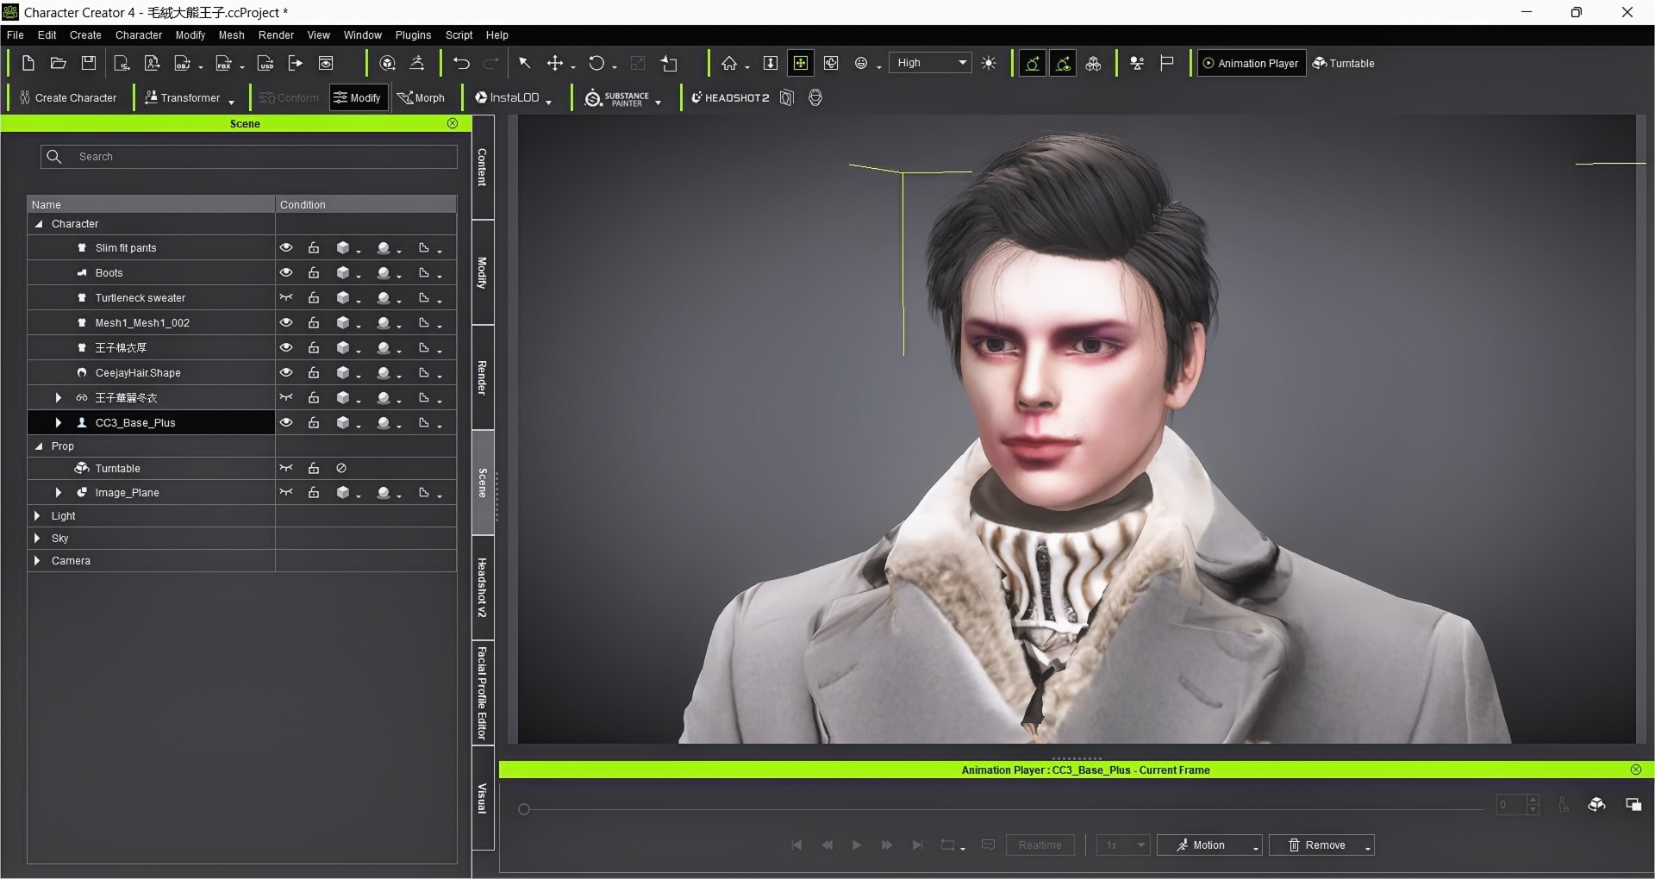Click the Create Character button
The height and width of the screenshot is (879, 1655).
(68, 98)
